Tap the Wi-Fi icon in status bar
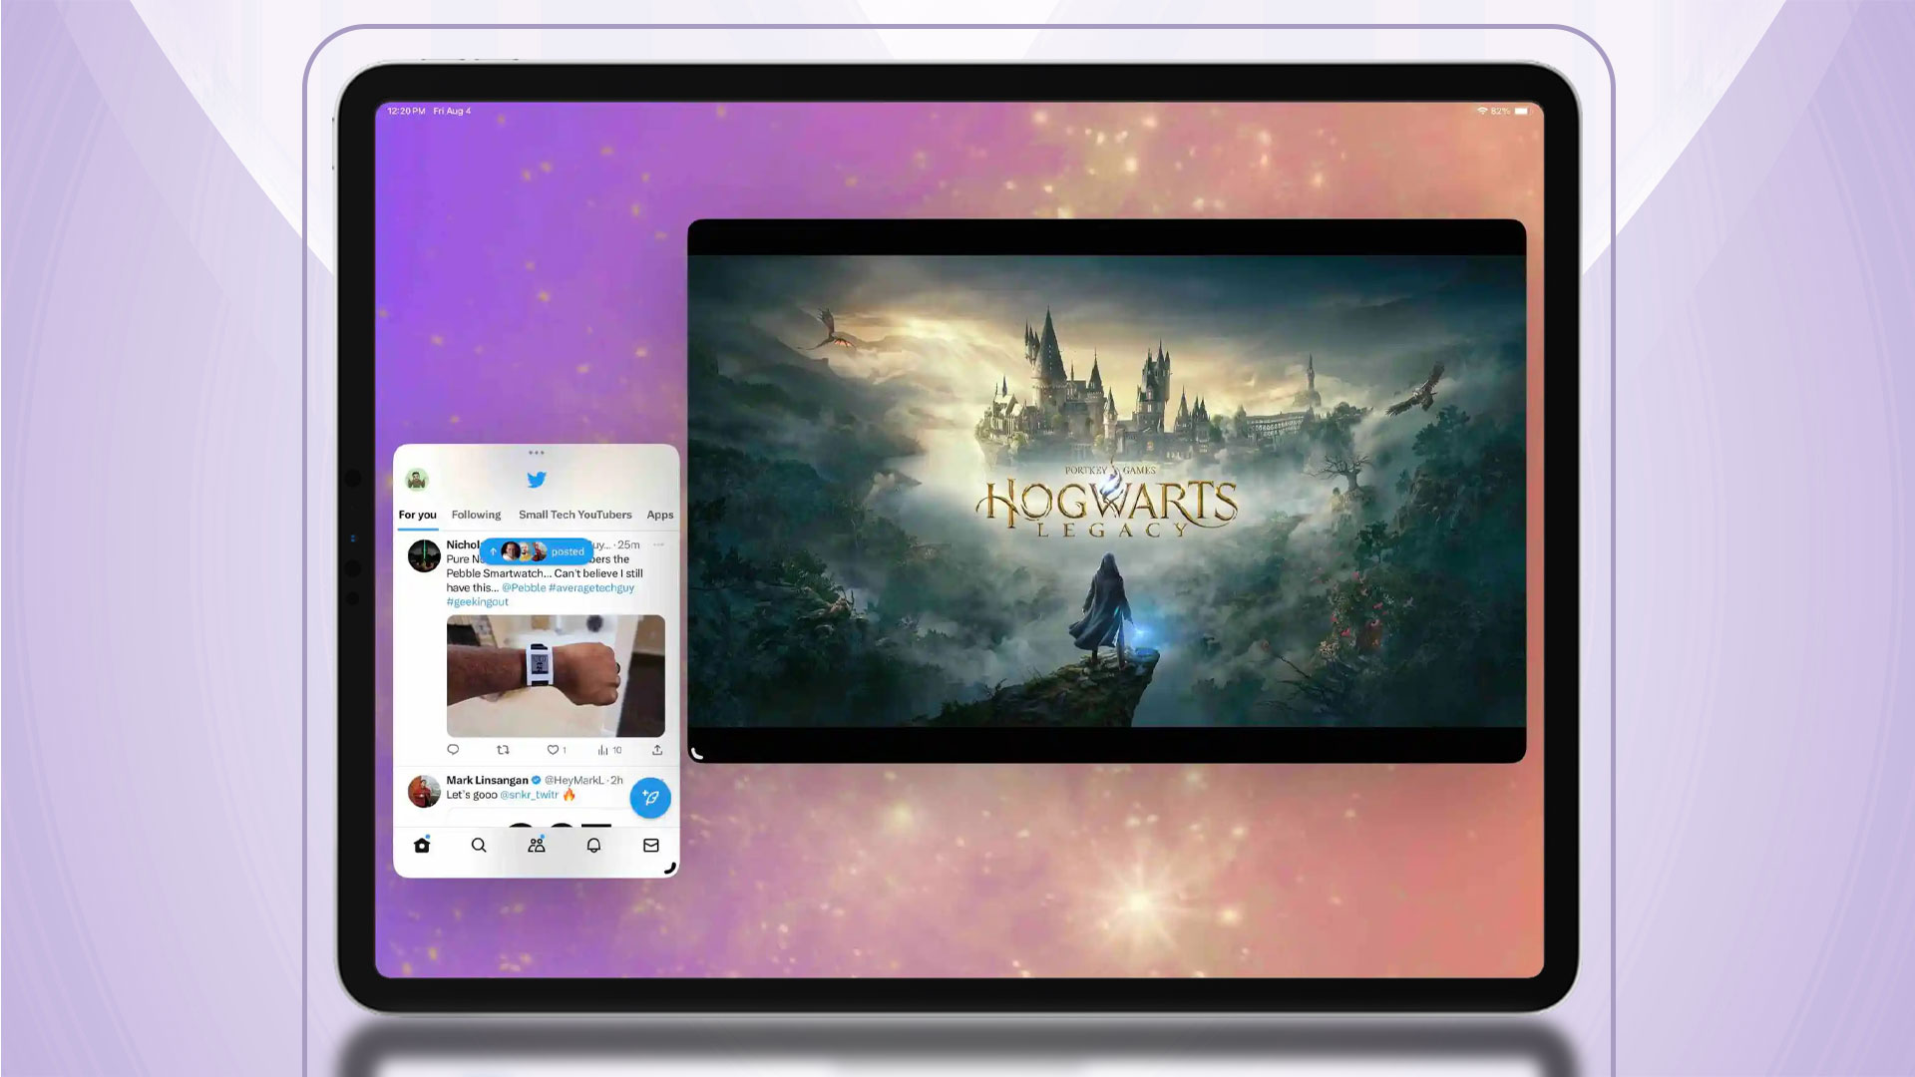1915x1077 pixels. [x=1482, y=111]
